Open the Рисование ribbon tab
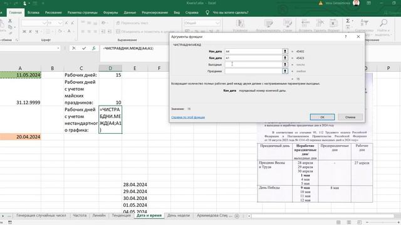Viewport: 401px width, 225px height. coord(53,12)
